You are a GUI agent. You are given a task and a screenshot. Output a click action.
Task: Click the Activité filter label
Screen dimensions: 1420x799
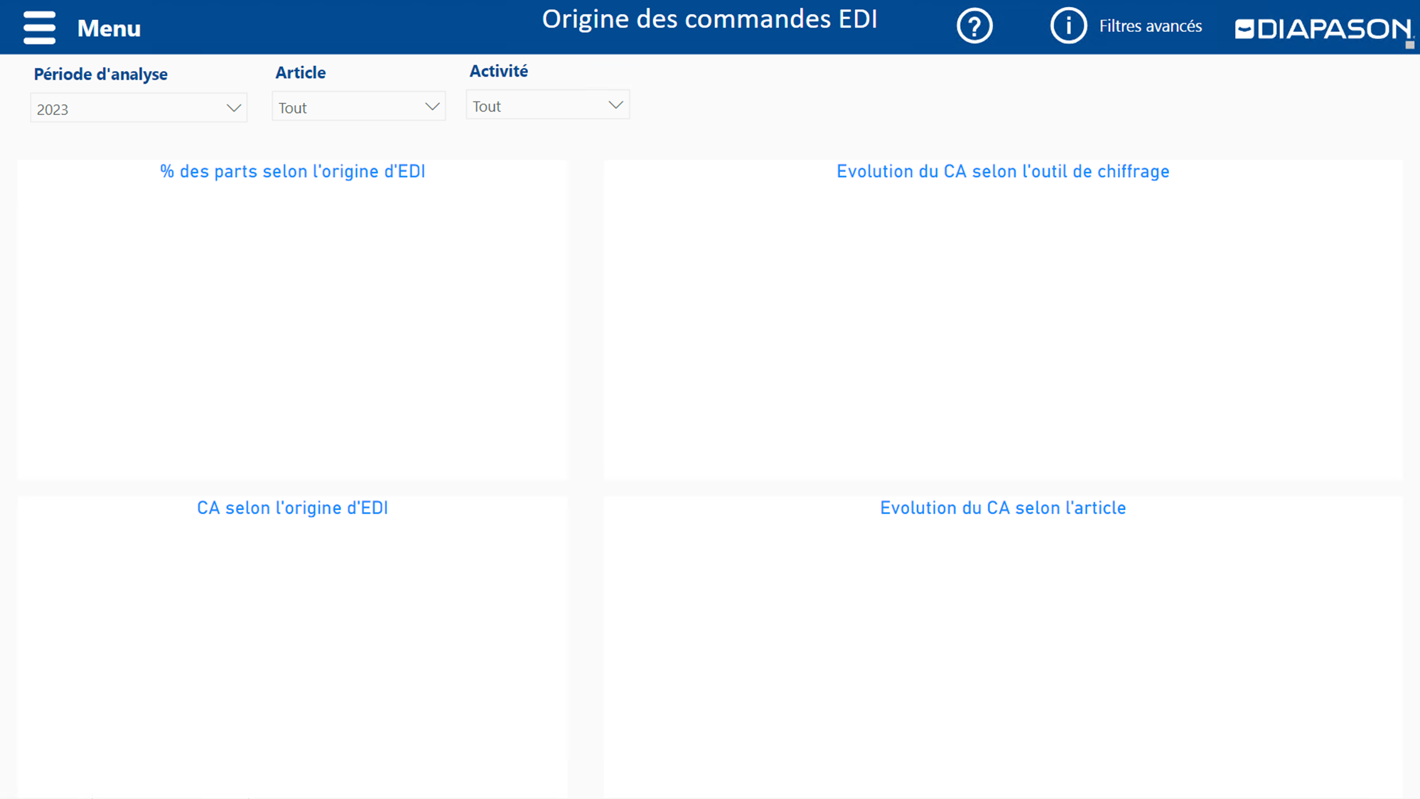498,71
